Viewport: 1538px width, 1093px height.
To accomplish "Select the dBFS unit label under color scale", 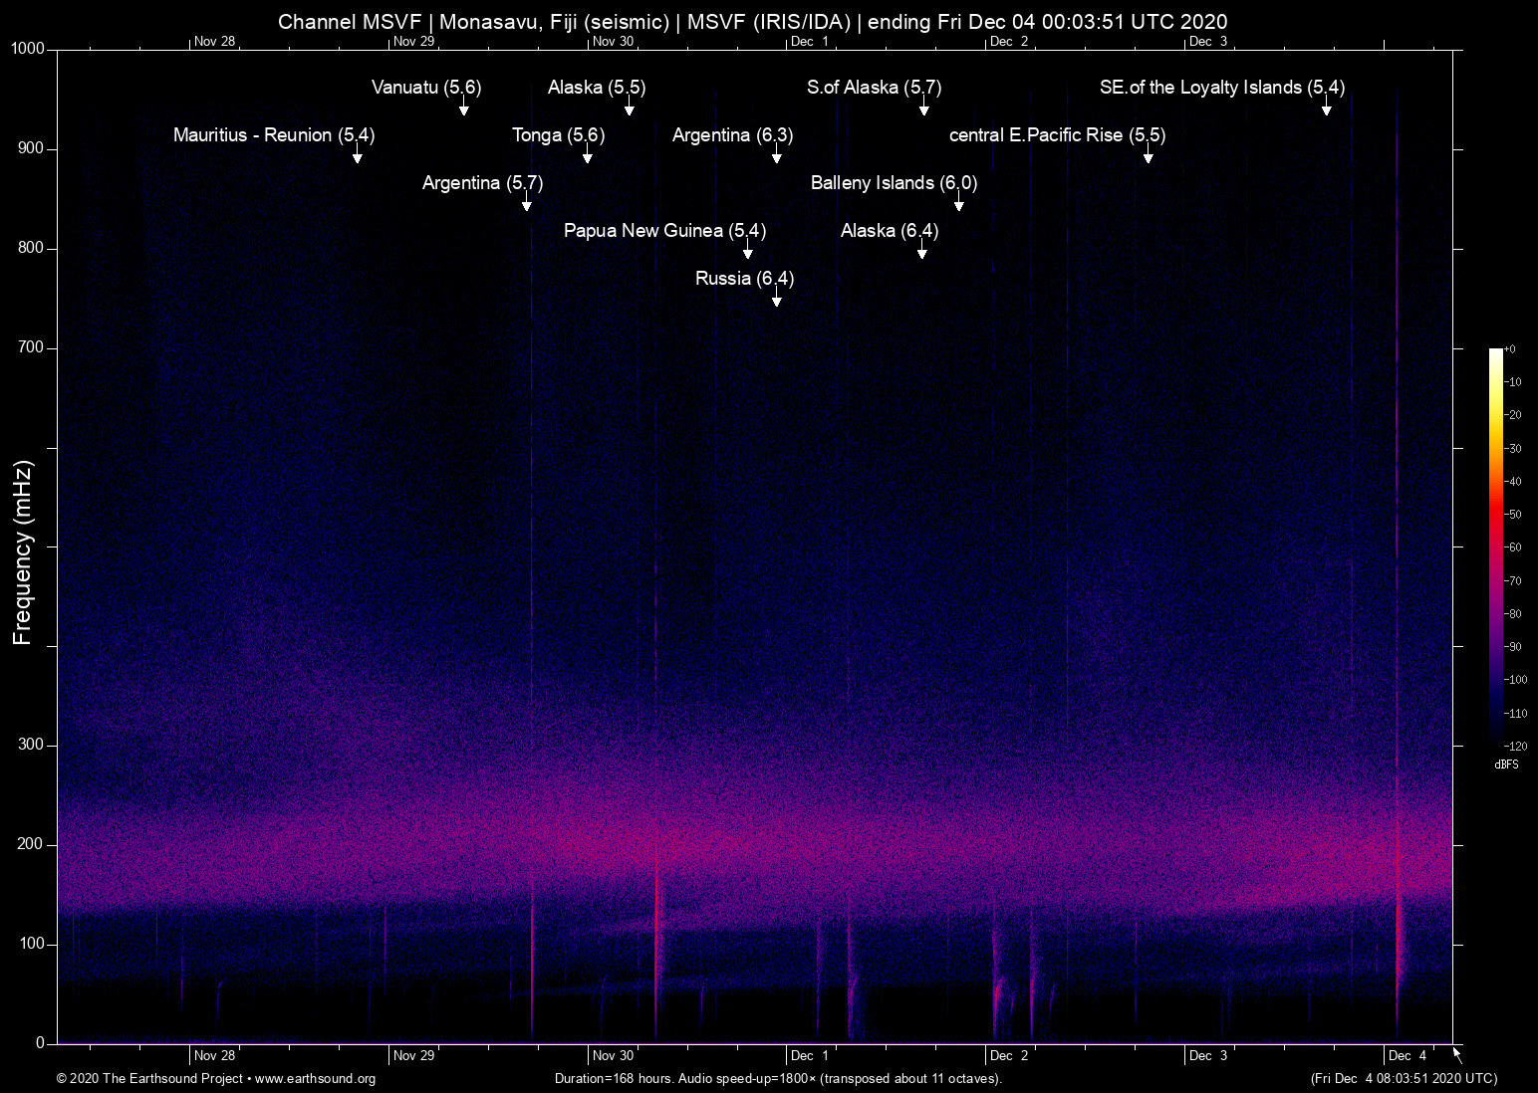I will point(1507,765).
